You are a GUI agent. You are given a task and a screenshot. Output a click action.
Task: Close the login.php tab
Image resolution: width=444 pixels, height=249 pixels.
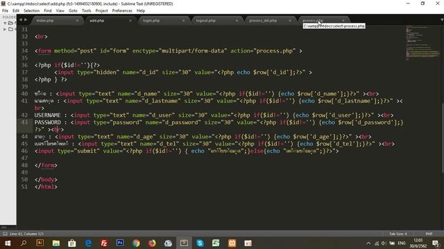tap(183, 21)
